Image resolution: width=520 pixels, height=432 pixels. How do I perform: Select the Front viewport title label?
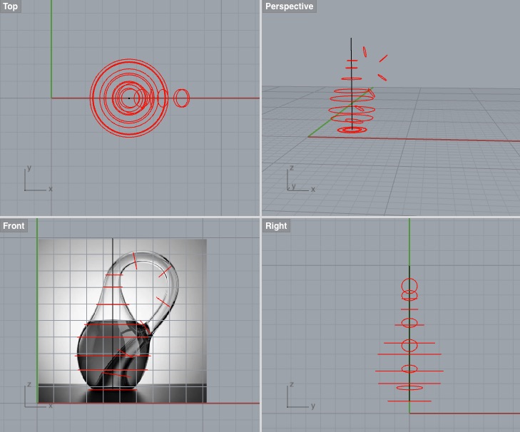[14, 226]
